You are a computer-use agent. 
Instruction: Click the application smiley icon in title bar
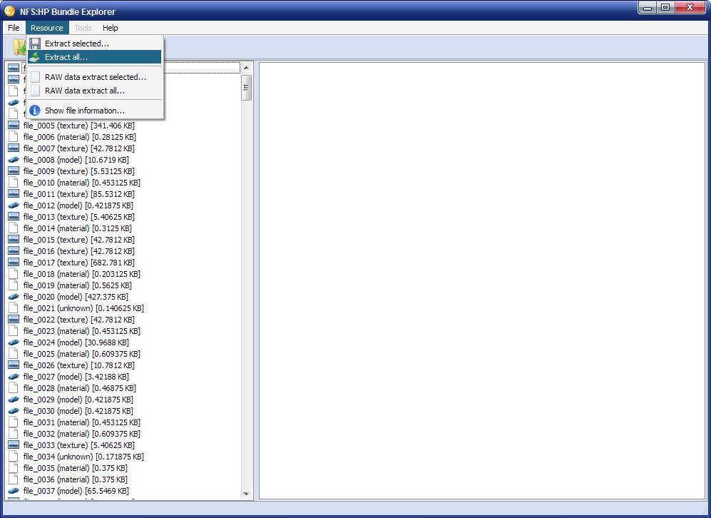pos(9,11)
